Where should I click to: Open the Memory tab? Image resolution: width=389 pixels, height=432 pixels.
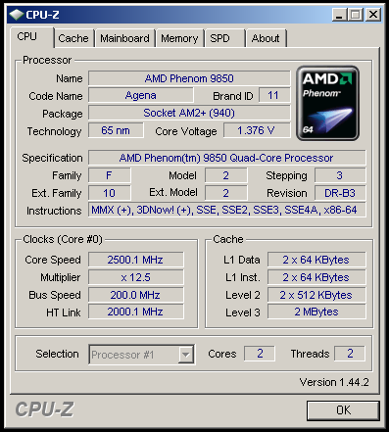[x=179, y=38]
